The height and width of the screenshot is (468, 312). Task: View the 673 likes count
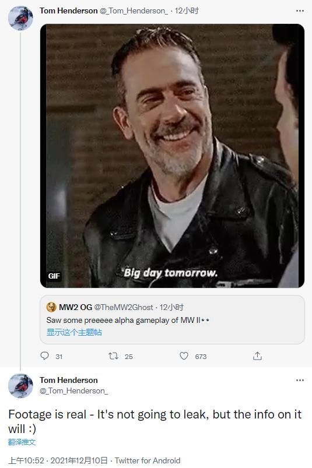coord(201,356)
